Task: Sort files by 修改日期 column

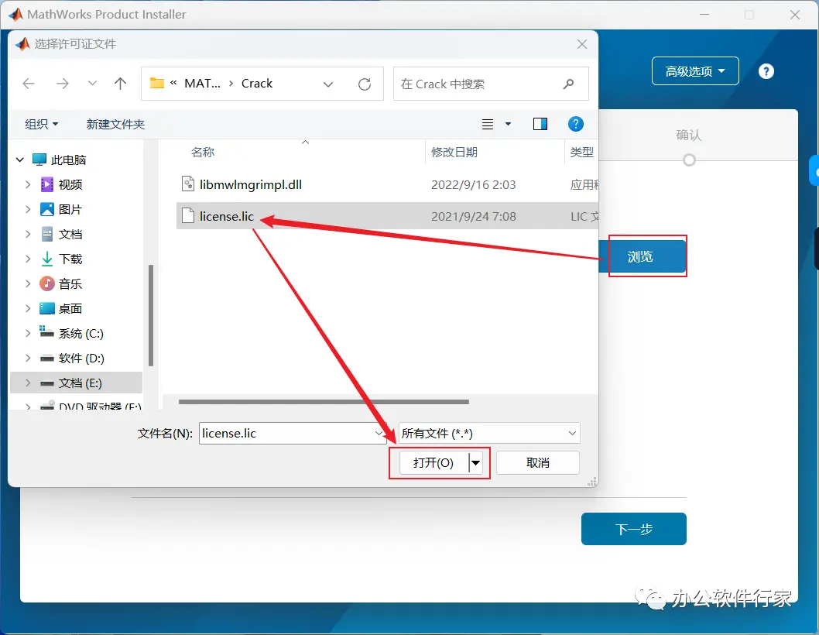Action: [454, 152]
